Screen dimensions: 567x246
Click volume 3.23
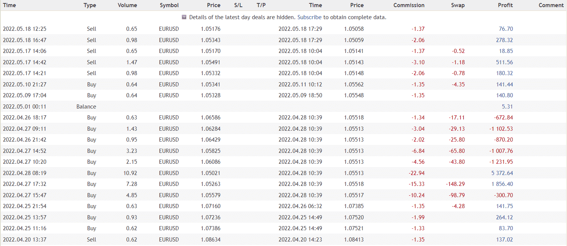click(131, 151)
